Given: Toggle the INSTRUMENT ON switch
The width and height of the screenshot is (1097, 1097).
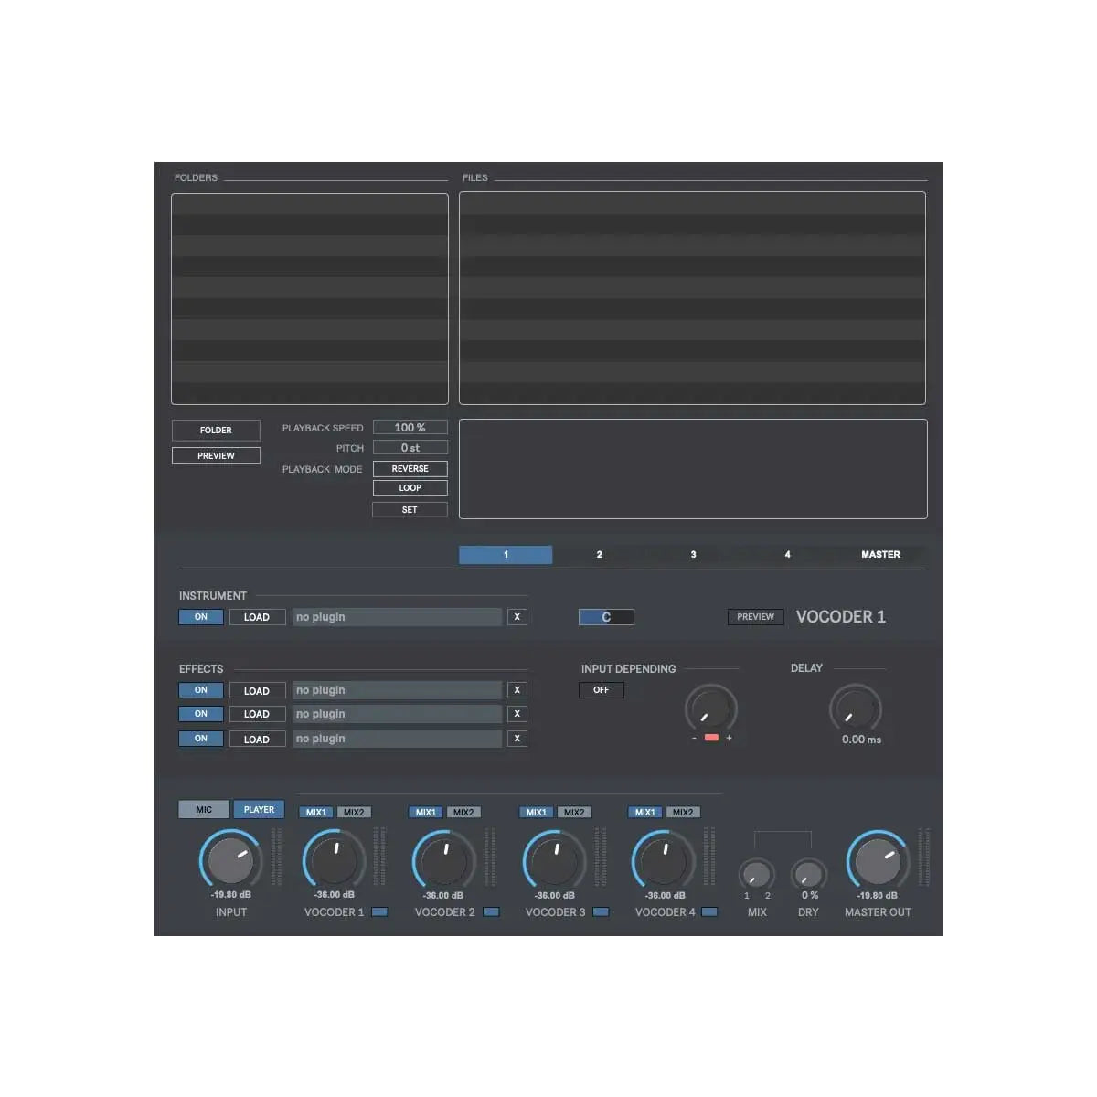Looking at the screenshot, I should 200,617.
